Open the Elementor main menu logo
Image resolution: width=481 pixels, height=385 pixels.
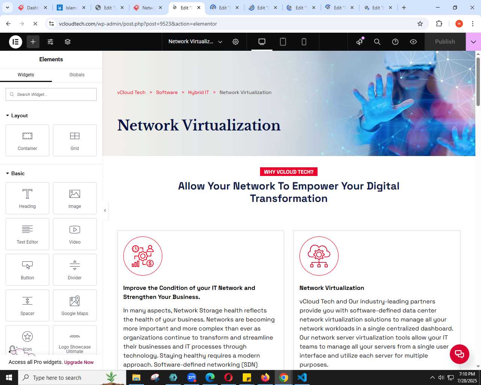(x=15, y=42)
